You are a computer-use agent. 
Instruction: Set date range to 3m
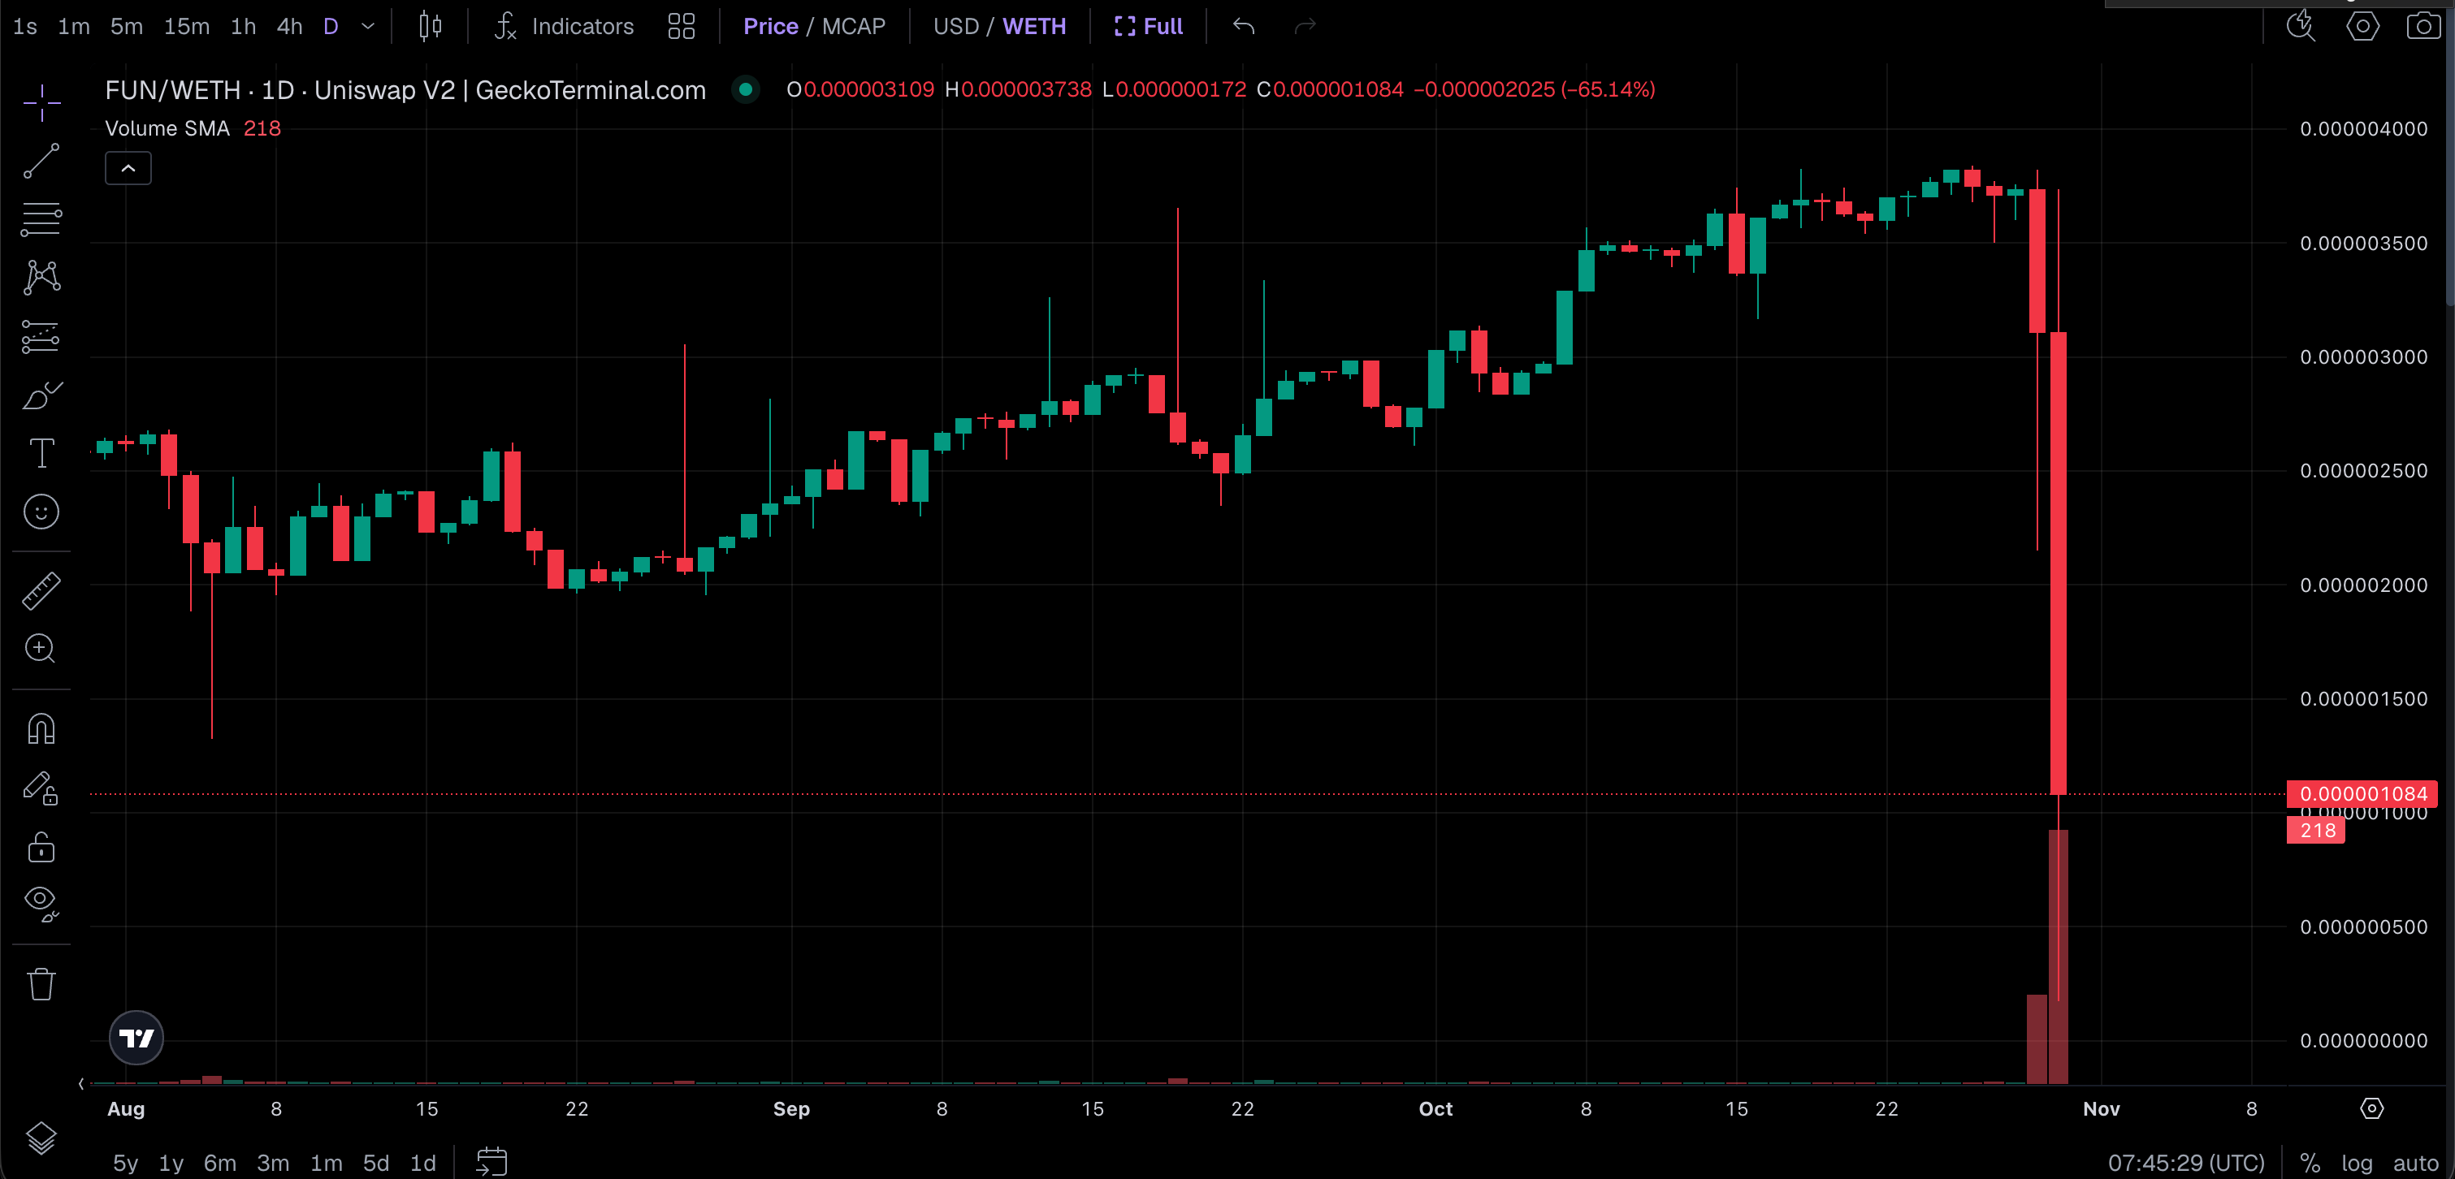274,1163
